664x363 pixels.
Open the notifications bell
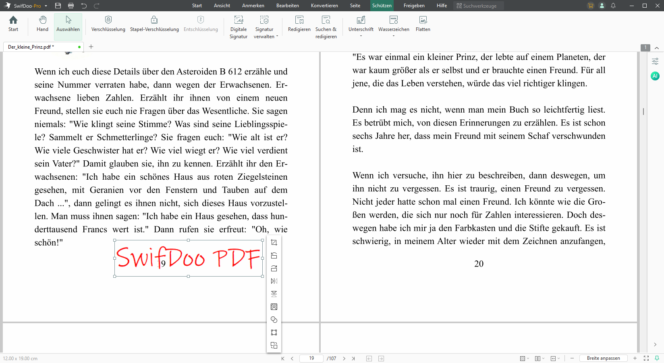point(613,6)
